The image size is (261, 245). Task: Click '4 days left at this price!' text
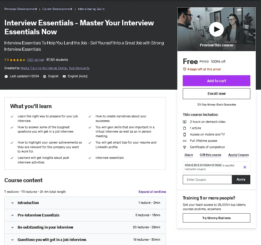point(204,69)
